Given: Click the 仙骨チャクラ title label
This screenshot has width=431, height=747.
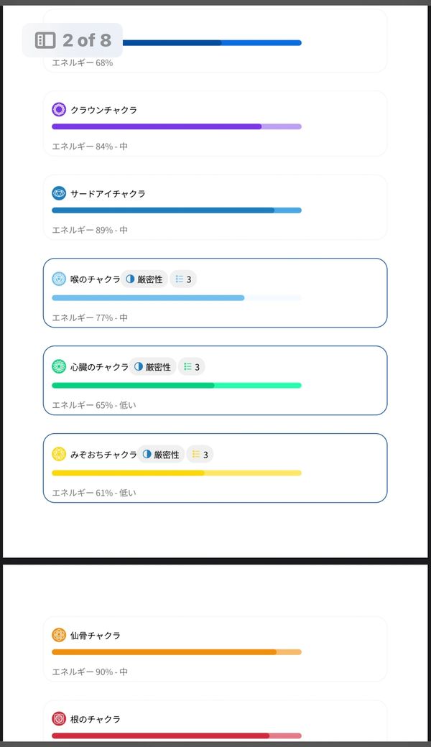Looking at the screenshot, I should click(95, 635).
